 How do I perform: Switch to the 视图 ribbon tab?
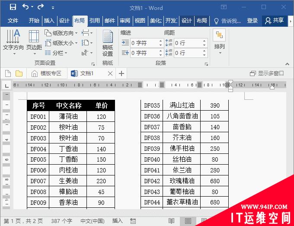point(140,20)
